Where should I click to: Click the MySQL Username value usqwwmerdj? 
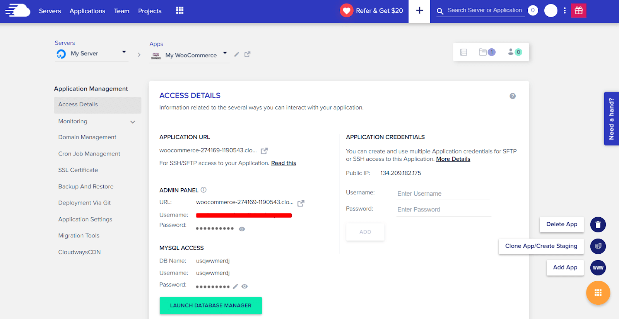point(213,273)
